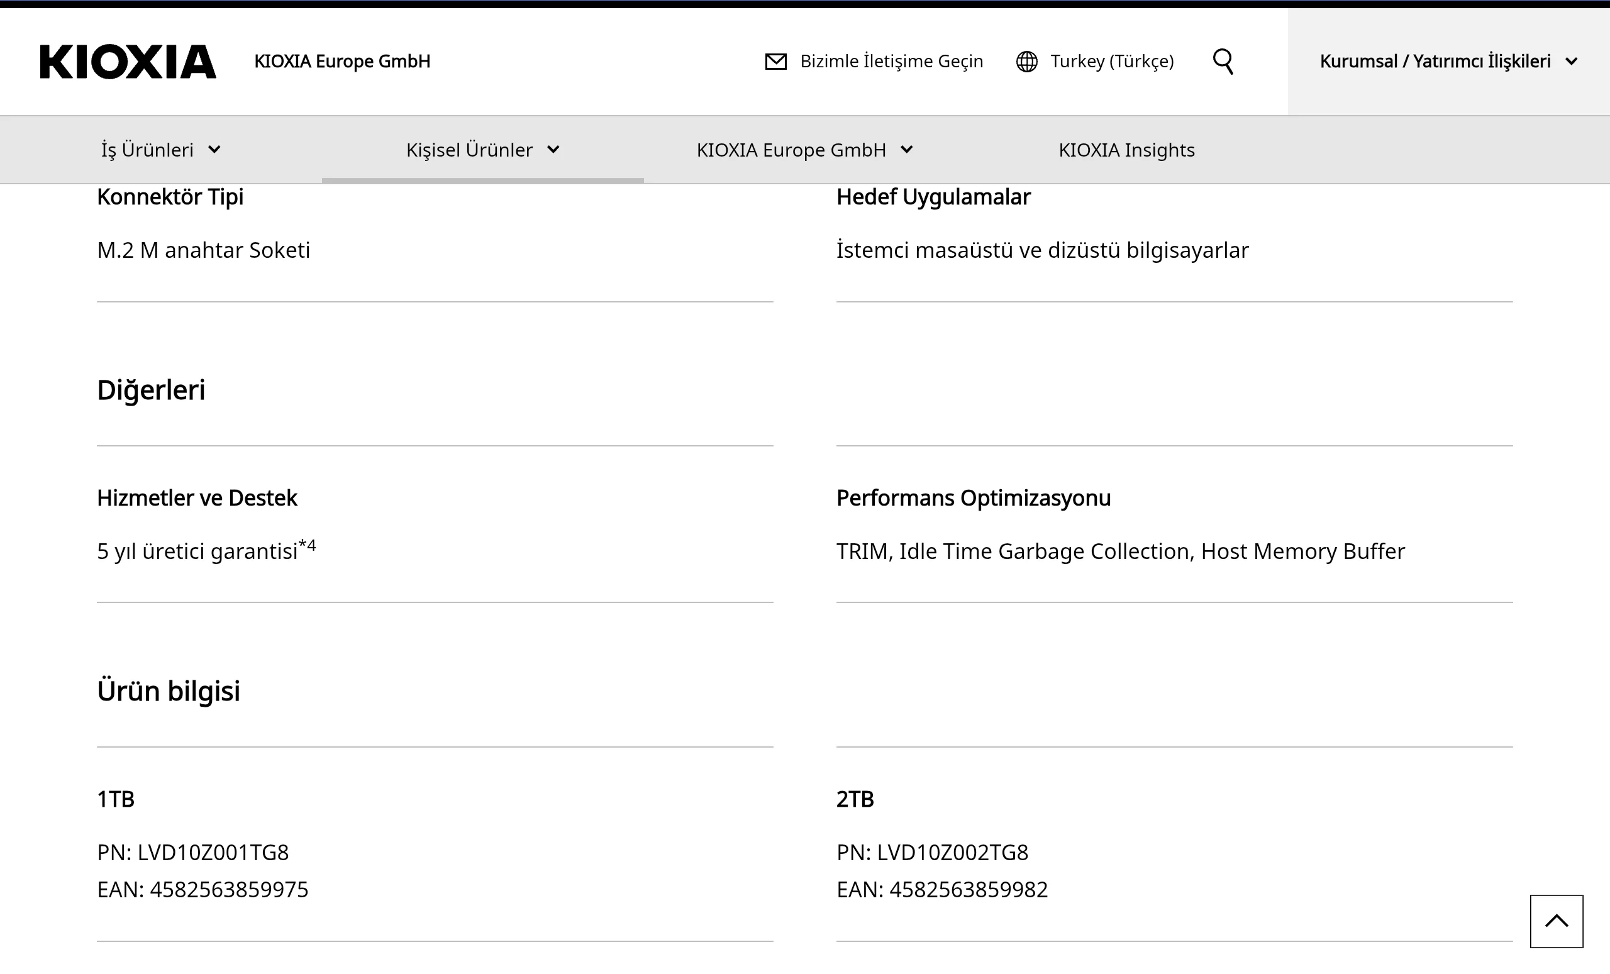Image resolution: width=1610 pixels, height=974 pixels.
Task: Open KIOXIA Europe GmbH navigation menu
Action: [x=791, y=150]
